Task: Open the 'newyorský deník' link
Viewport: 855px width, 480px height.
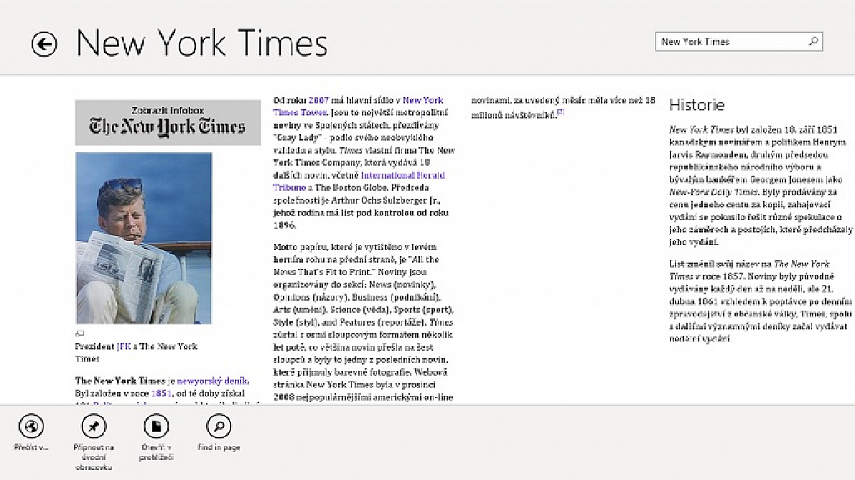Action: pos(212,381)
